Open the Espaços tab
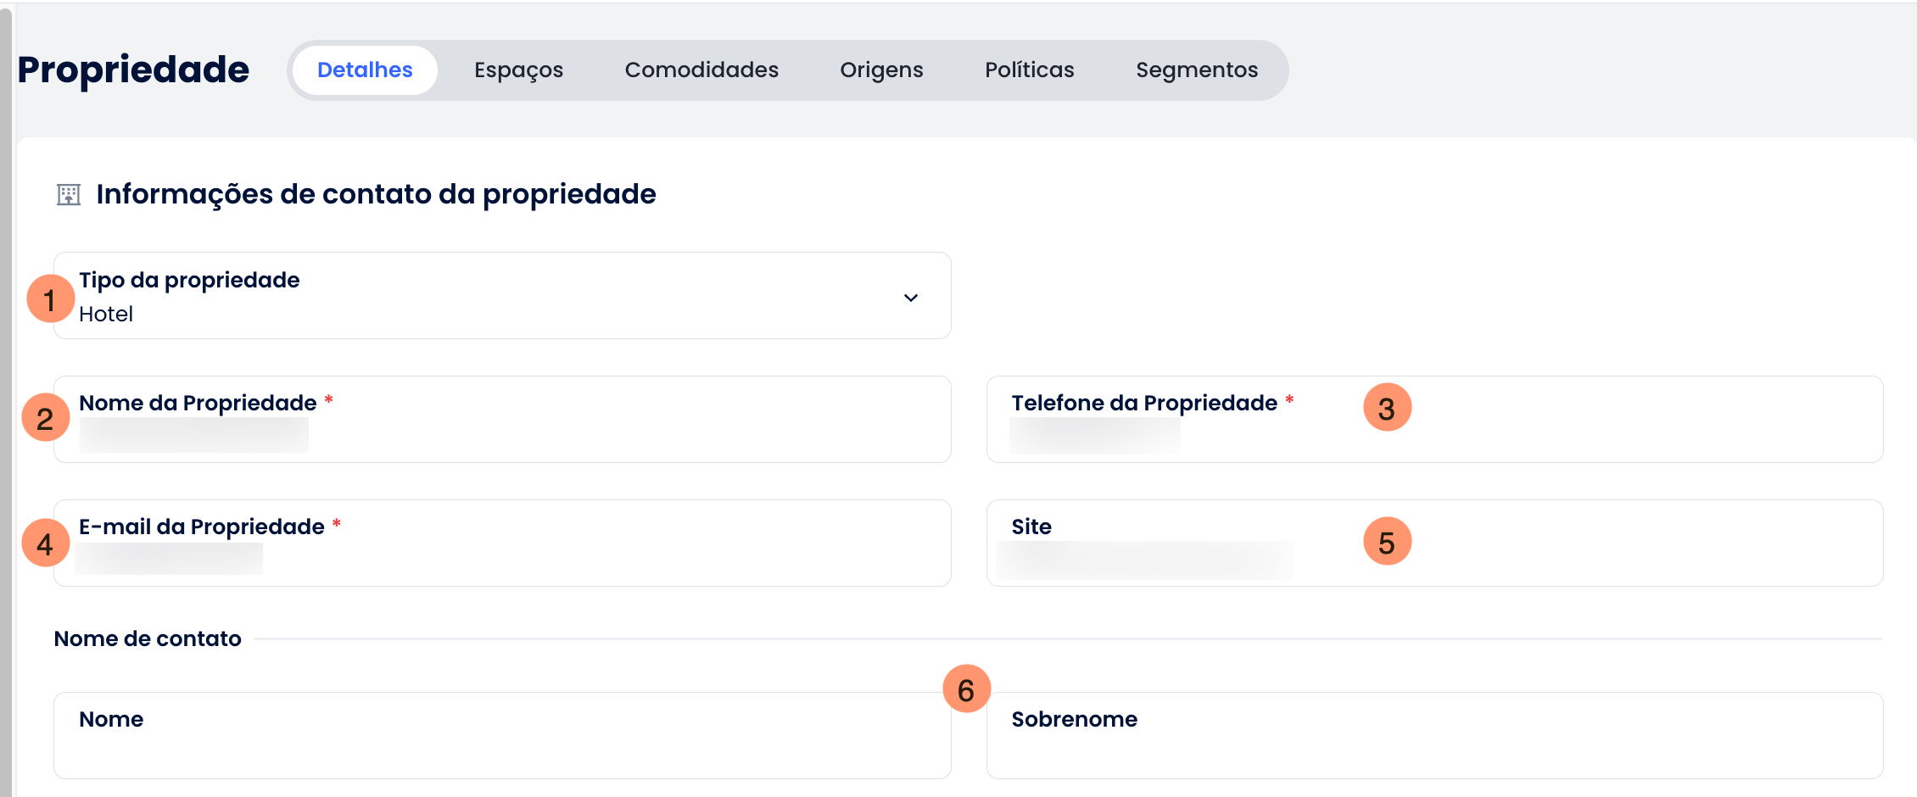Screen dimensions: 1917x797 point(518,70)
